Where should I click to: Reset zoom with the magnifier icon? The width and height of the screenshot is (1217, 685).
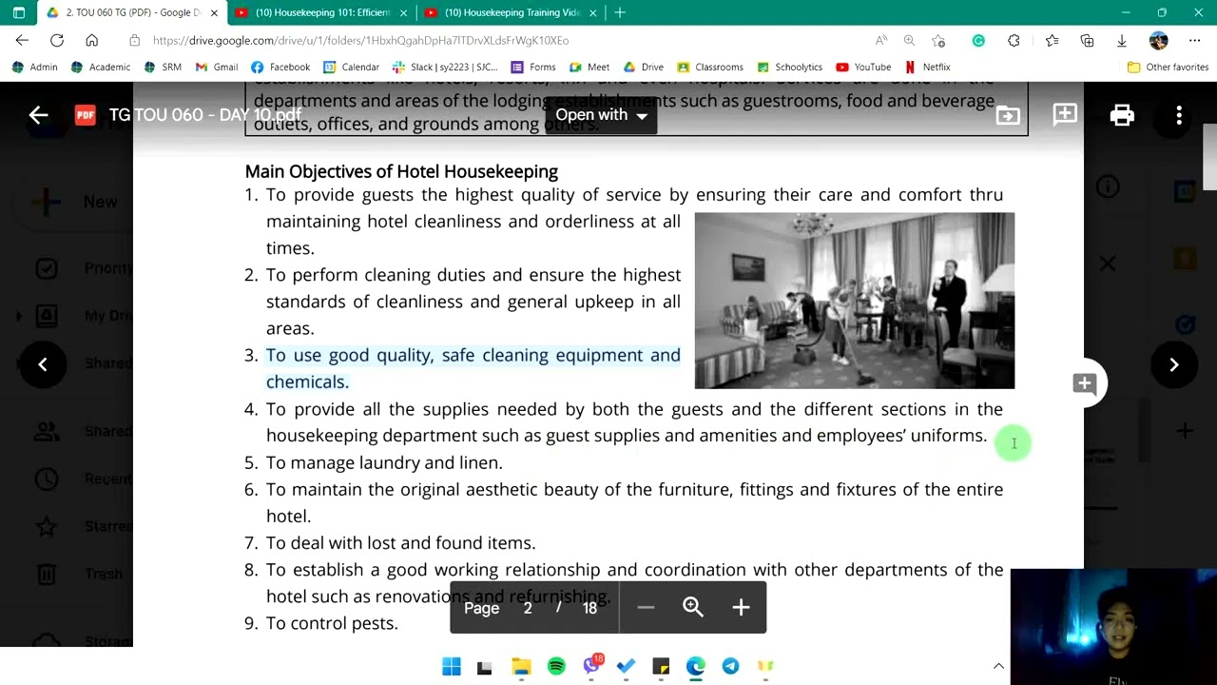tap(693, 608)
